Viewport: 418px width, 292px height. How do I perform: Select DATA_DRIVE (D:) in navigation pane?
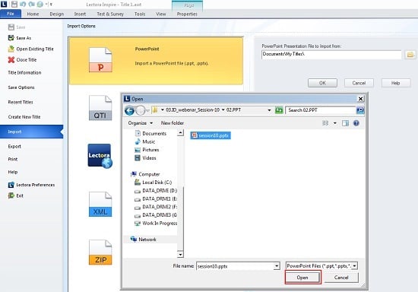(x=156, y=191)
